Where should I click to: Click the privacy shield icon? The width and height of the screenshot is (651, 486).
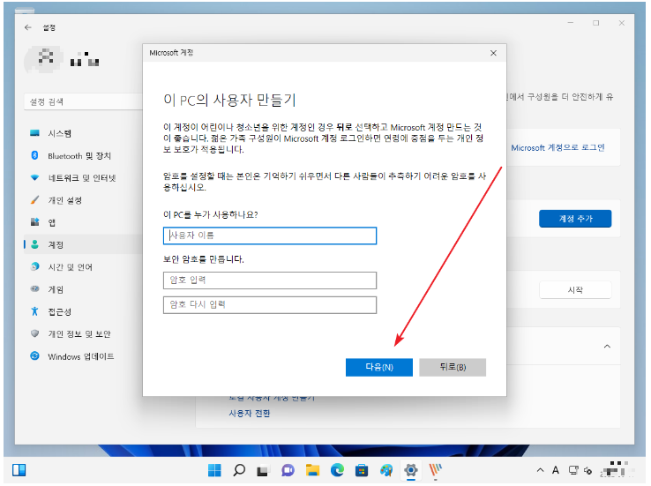click(x=35, y=333)
